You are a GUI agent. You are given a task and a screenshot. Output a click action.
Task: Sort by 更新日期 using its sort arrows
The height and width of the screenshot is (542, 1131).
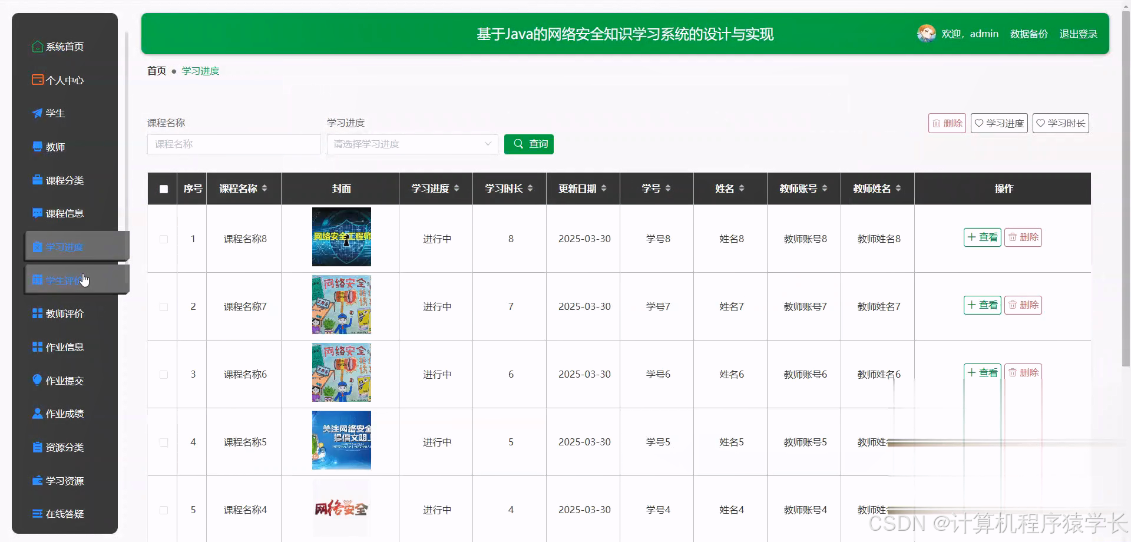pos(604,189)
